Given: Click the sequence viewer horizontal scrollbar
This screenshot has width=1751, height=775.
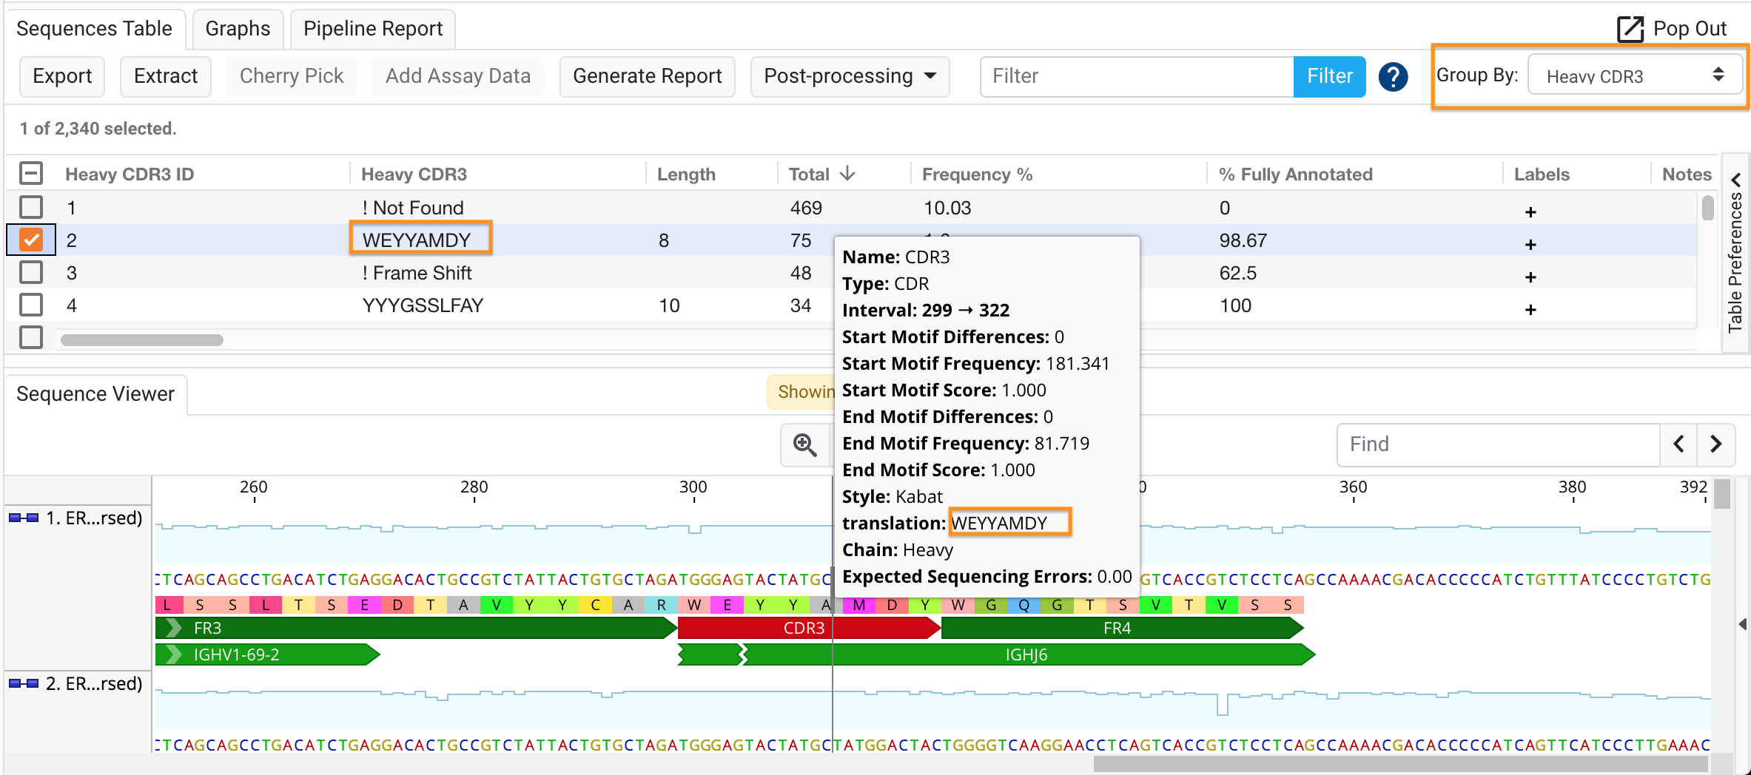Looking at the screenshot, I should [x=1400, y=762].
